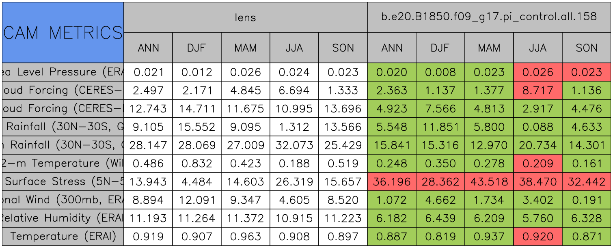This screenshot has width=613, height=248.
Task: Select the green cell with value 20.734
Action: [x=537, y=145]
